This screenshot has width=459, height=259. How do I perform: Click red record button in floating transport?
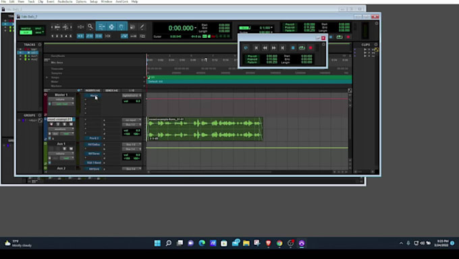[310, 47]
